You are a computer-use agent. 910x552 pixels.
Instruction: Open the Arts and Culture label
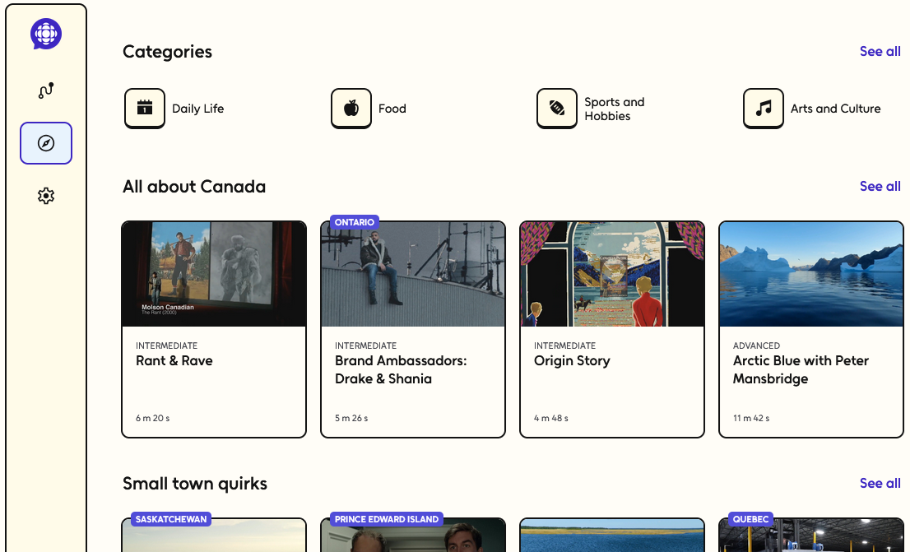(x=835, y=109)
